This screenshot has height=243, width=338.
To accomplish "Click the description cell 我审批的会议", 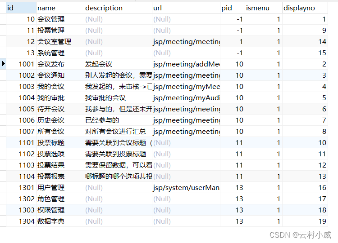I will coord(118,97).
